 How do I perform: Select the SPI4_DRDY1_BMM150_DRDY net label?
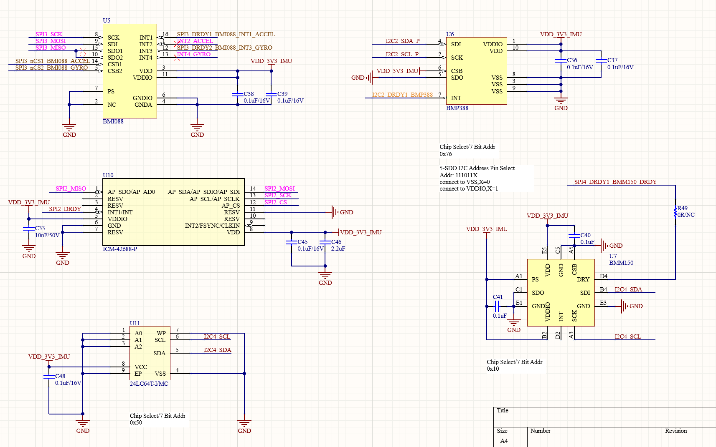tap(615, 182)
